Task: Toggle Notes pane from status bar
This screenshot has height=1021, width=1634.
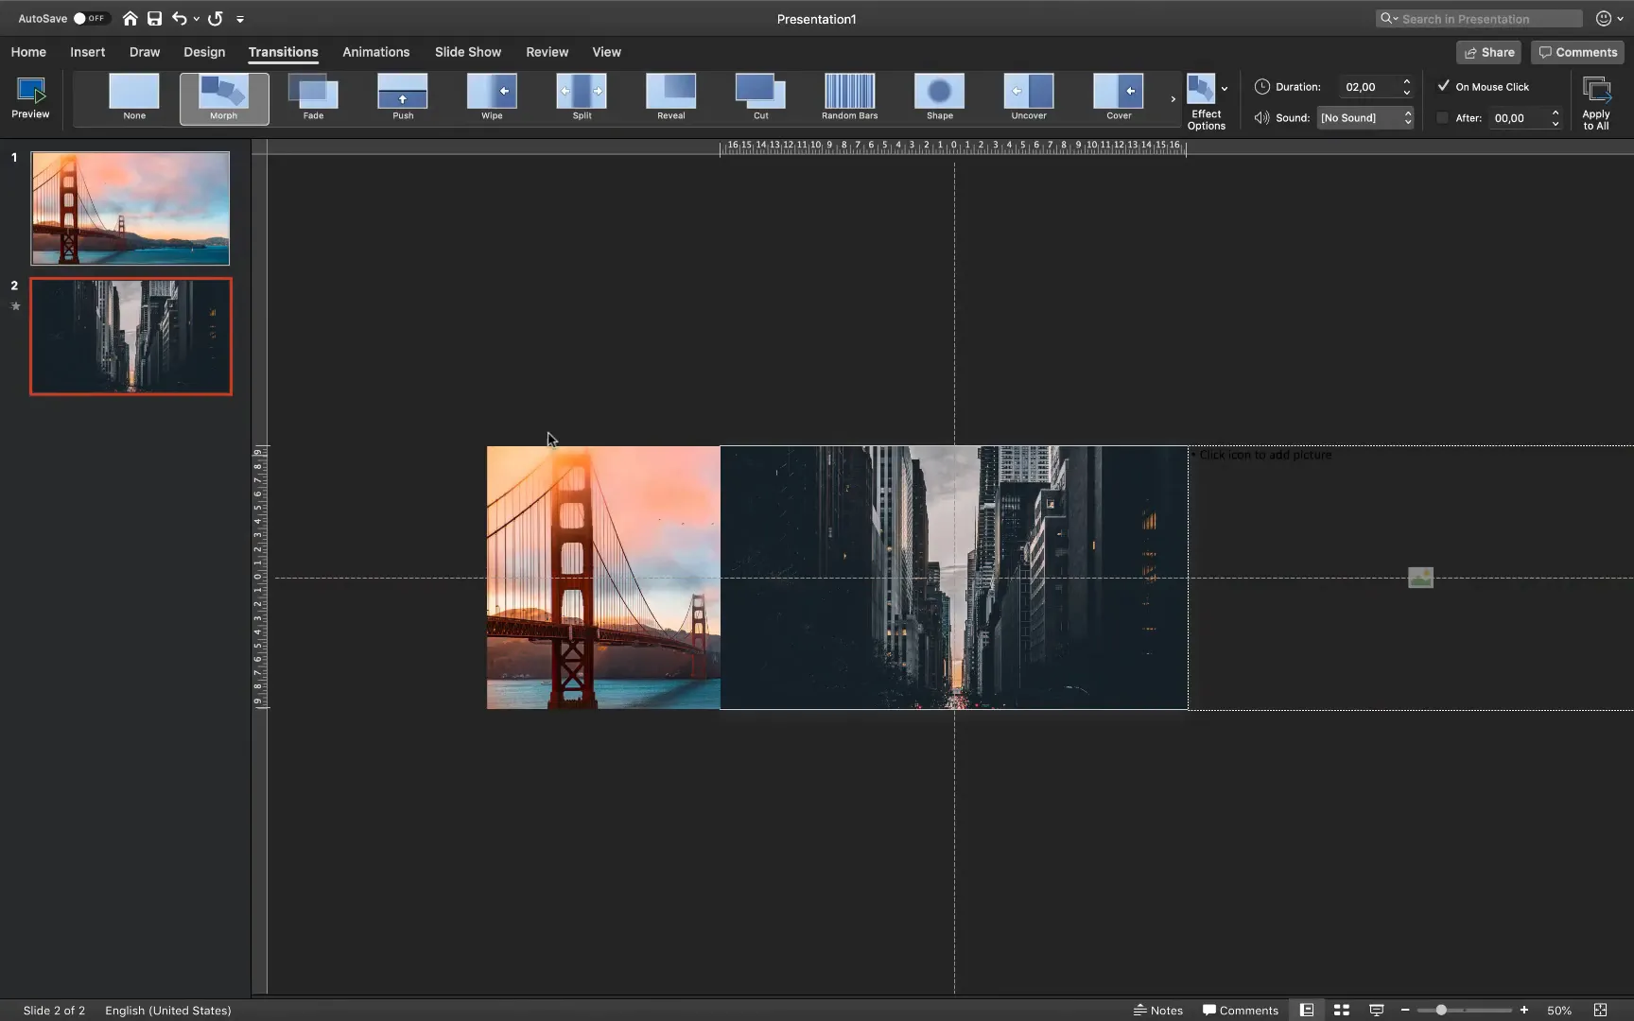Action: pyautogui.click(x=1158, y=1010)
